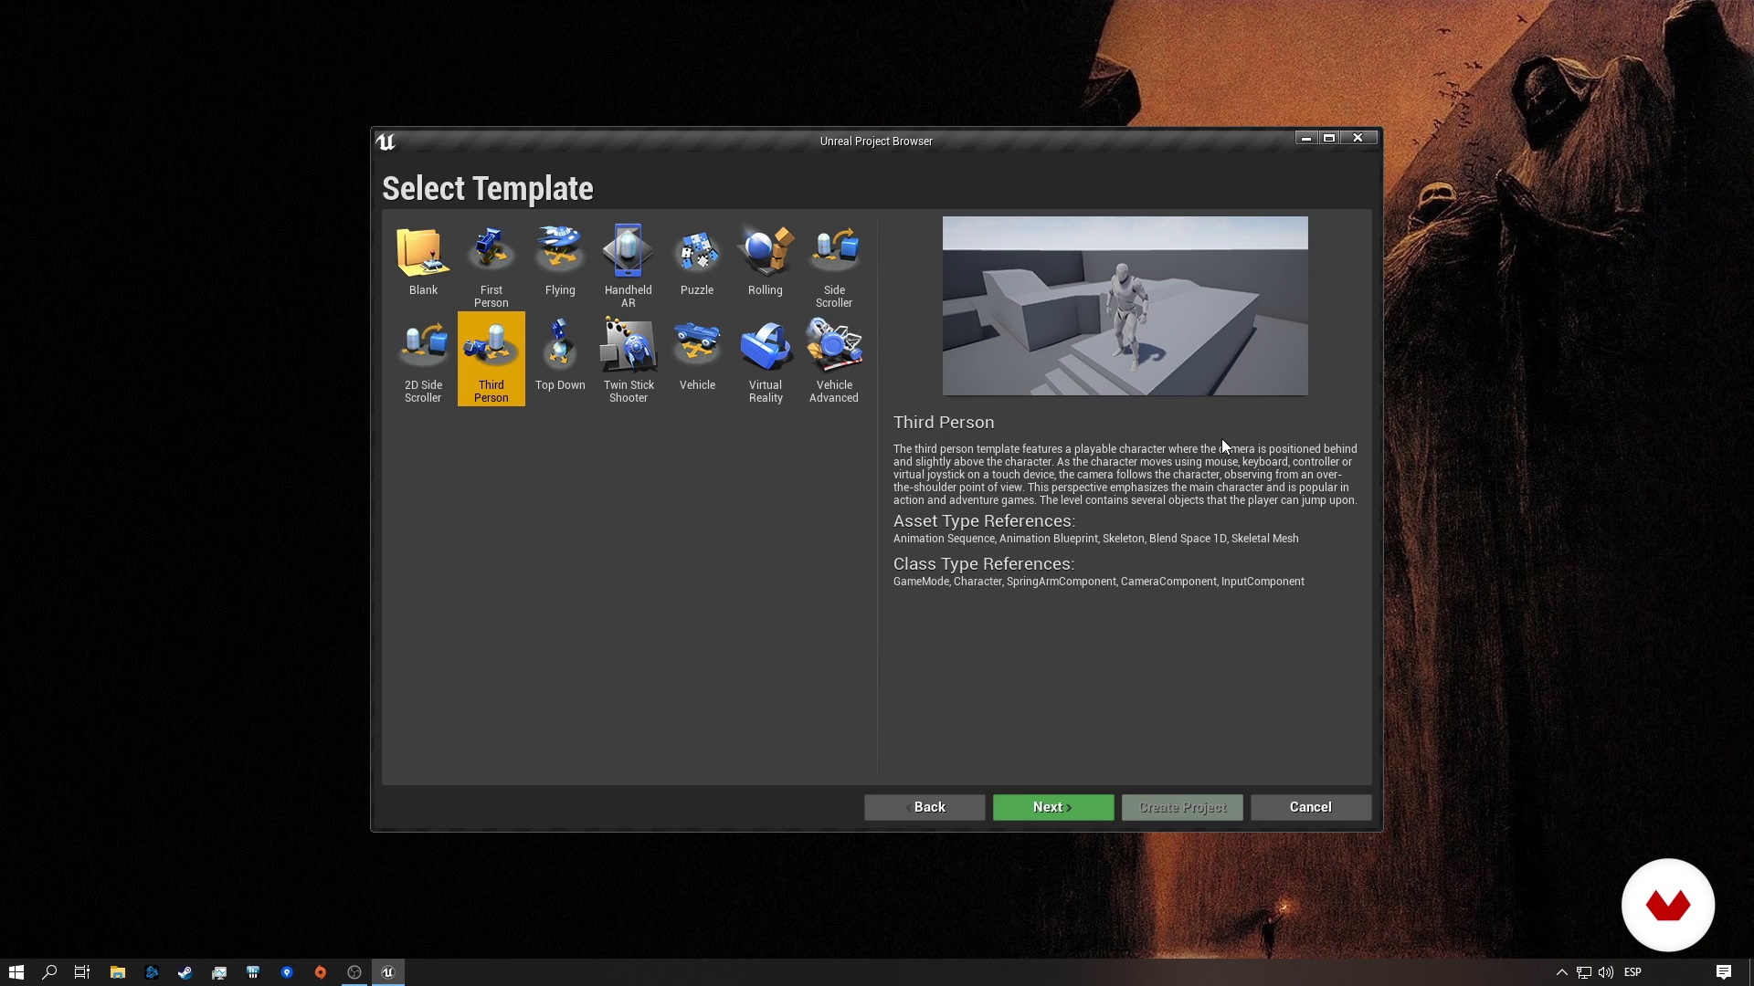Select the Blank template icon
This screenshot has height=986, width=1754.
pos(423,253)
